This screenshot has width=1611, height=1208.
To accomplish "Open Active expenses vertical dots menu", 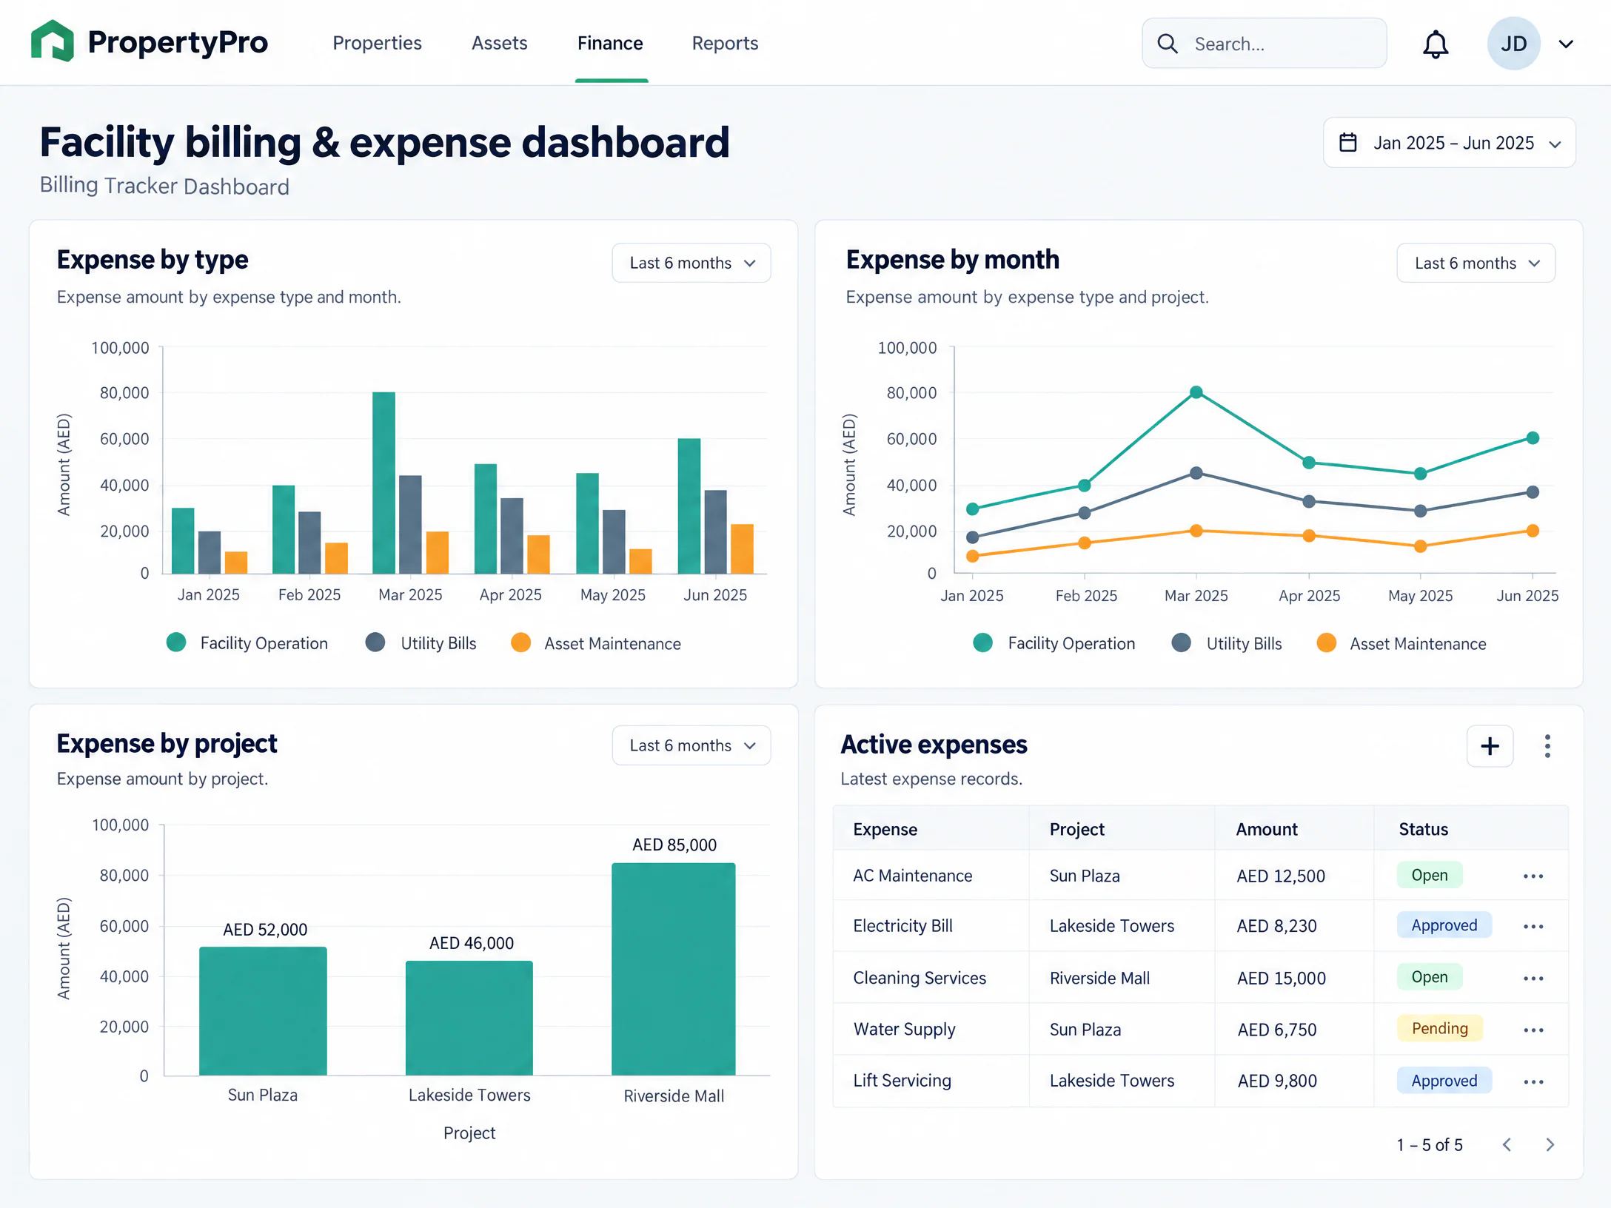I will click(1547, 745).
